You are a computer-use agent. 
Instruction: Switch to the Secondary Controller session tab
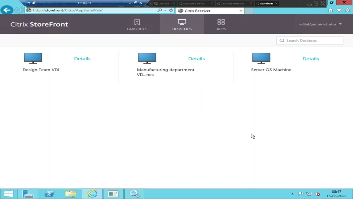click(x=194, y=4)
